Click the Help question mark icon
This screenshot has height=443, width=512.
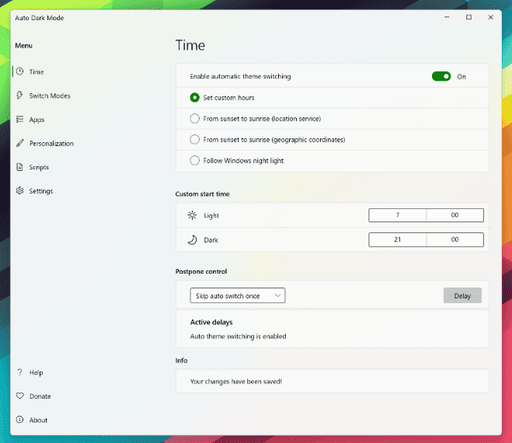pos(19,372)
